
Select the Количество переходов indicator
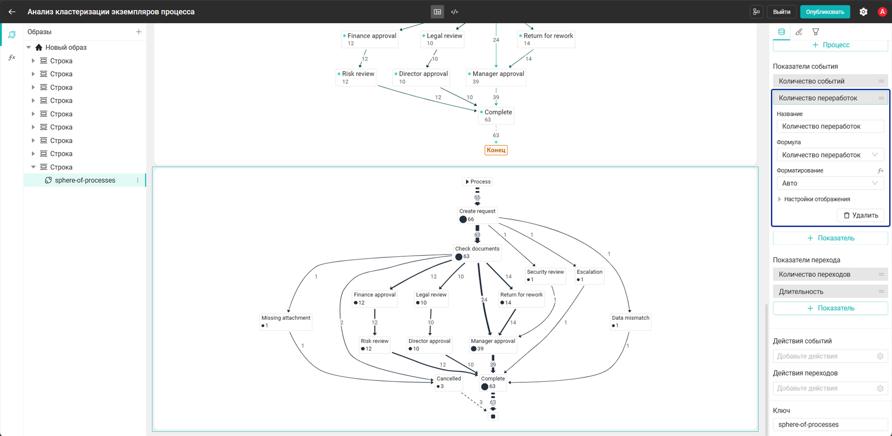click(x=830, y=275)
